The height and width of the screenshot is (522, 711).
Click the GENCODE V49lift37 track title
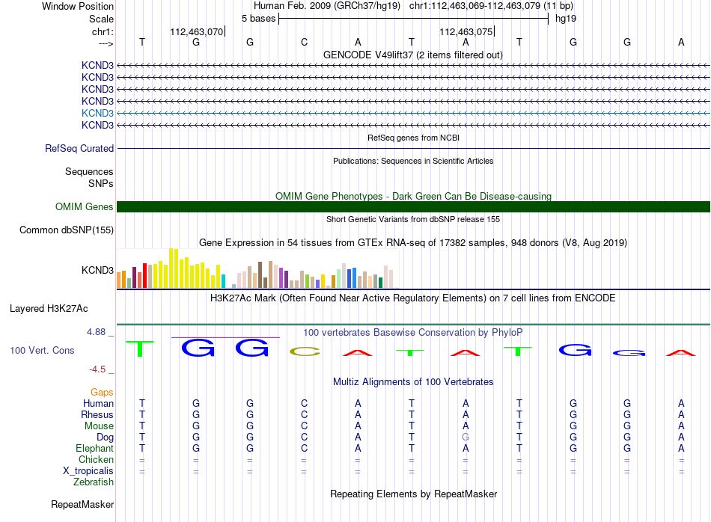(x=413, y=55)
